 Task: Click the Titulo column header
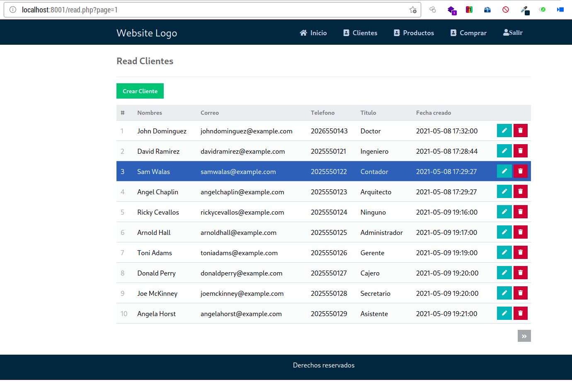click(x=368, y=113)
